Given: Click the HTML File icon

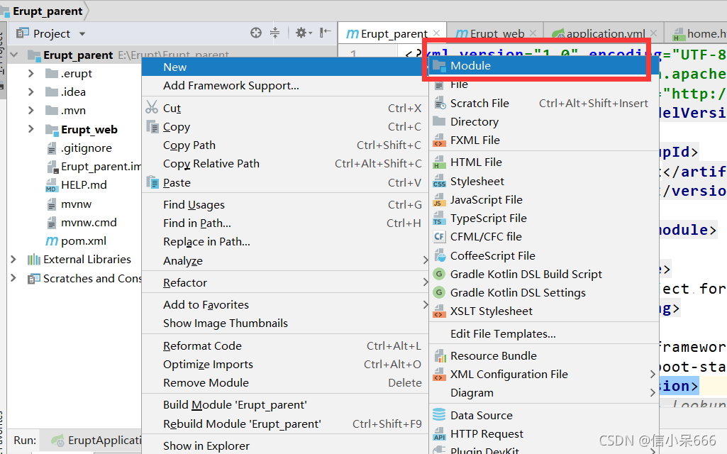Looking at the screenshot, I should (x=439, y=162).
